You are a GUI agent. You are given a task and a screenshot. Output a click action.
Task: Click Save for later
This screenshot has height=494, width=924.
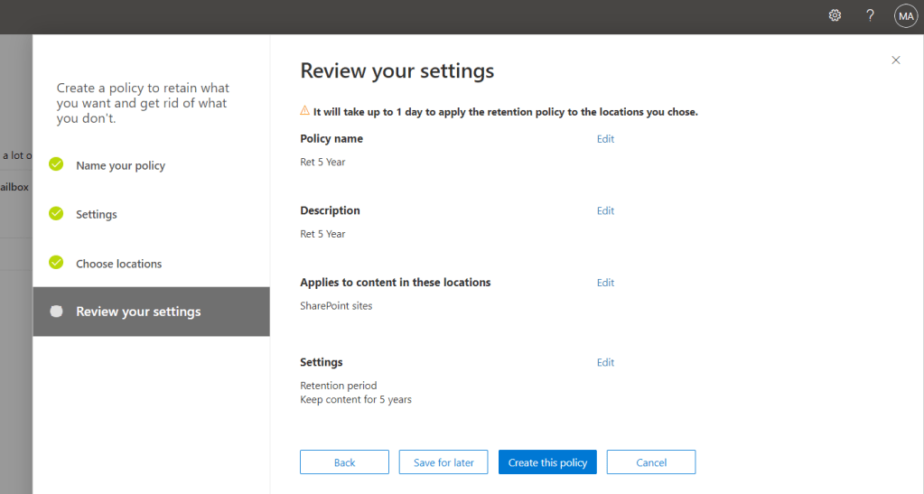click(x=443, y=462)
